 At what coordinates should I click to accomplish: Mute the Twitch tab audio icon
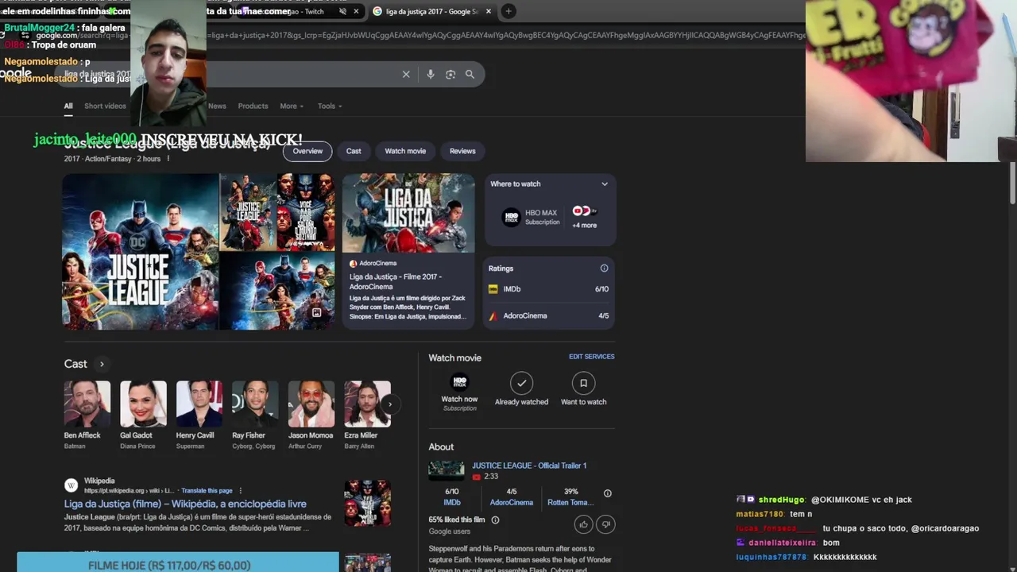[342, 11]
